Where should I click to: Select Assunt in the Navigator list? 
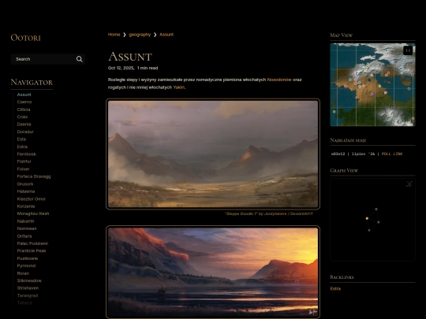click(x=24, y=95)
